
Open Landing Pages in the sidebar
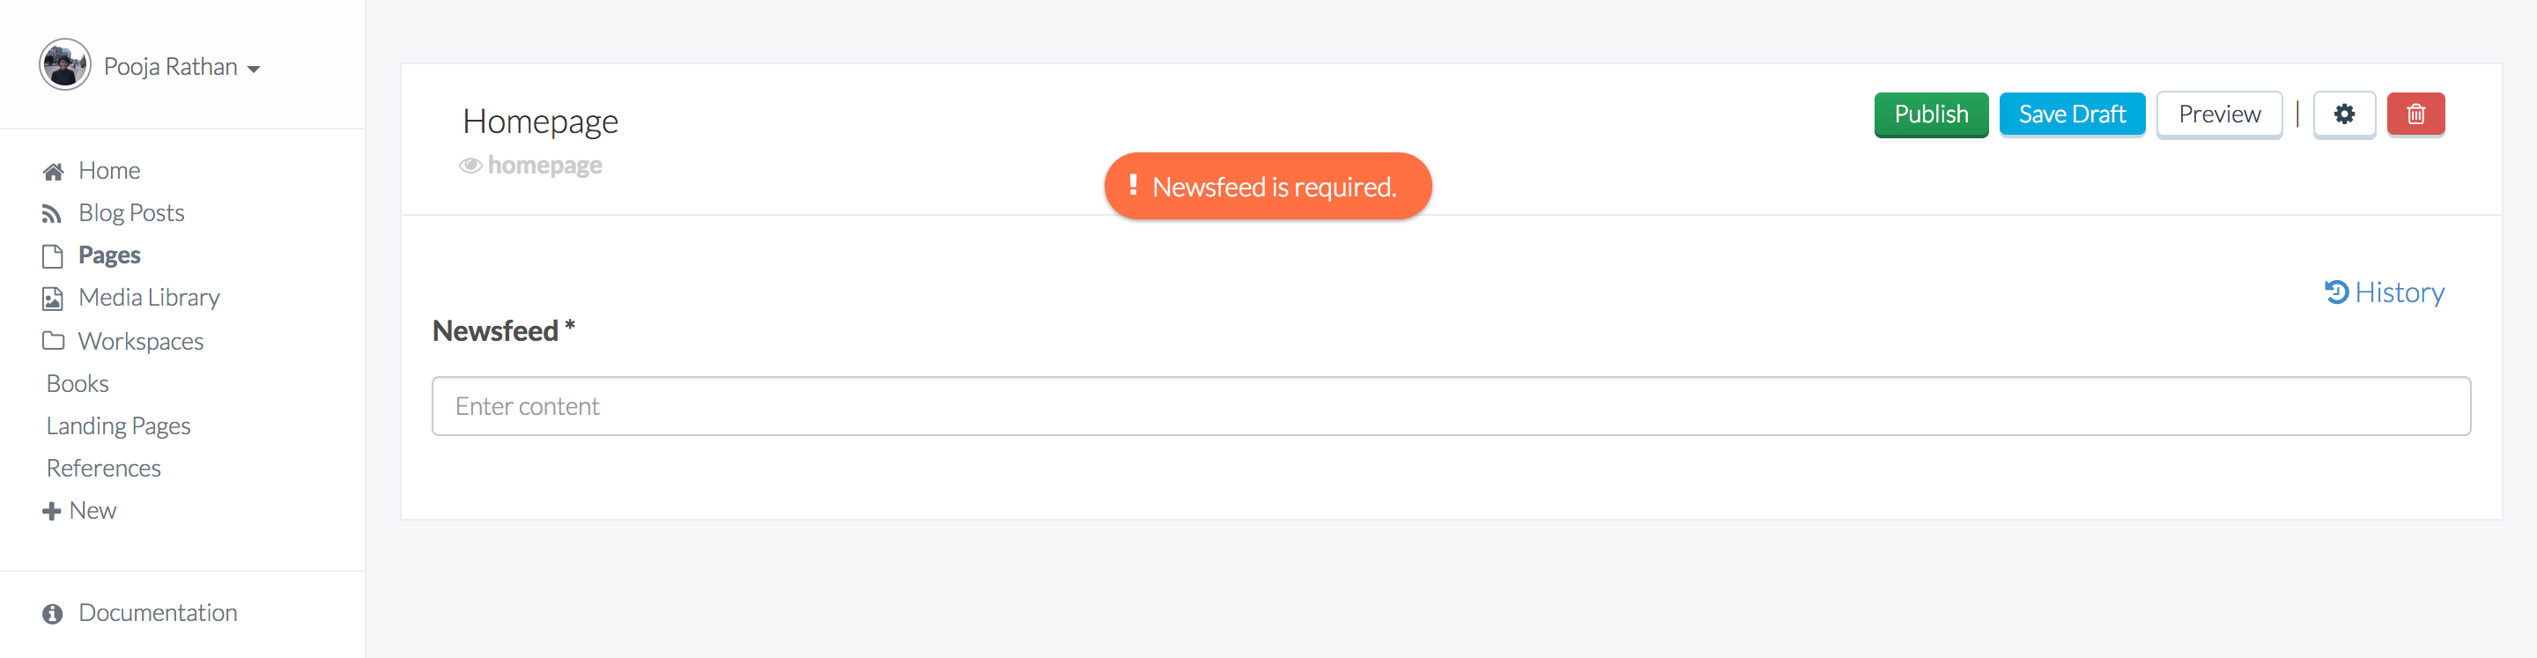point(118,425)
